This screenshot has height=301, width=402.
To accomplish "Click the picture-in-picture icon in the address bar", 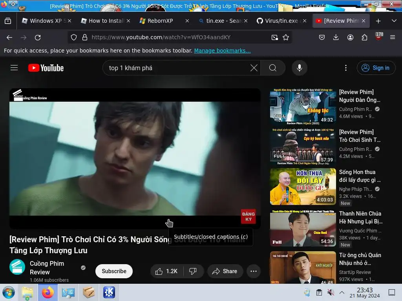I will pos(274,37).
